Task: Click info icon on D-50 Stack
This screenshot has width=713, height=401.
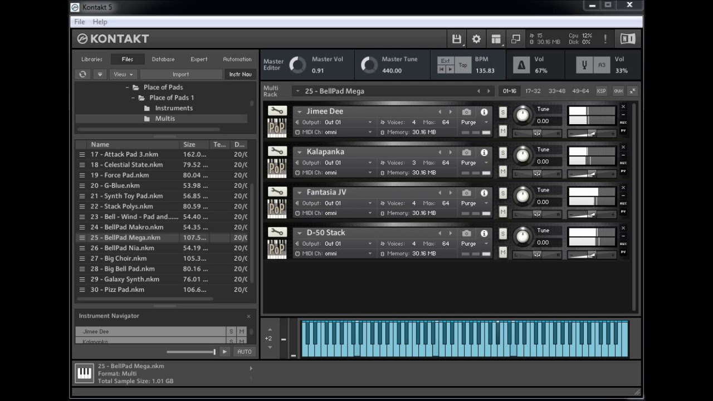Action: [484, 233]
